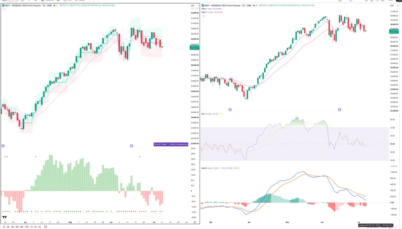This screenshot has height=229, width=402.
Task: Select RSI 14 close legend entry
Action: (206, 114)
